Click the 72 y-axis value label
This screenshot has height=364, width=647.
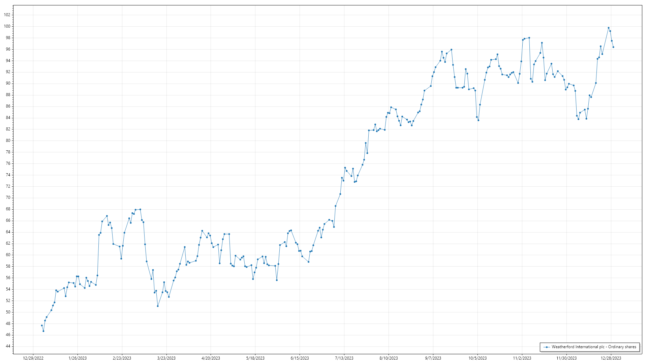(x=8, y=186)
